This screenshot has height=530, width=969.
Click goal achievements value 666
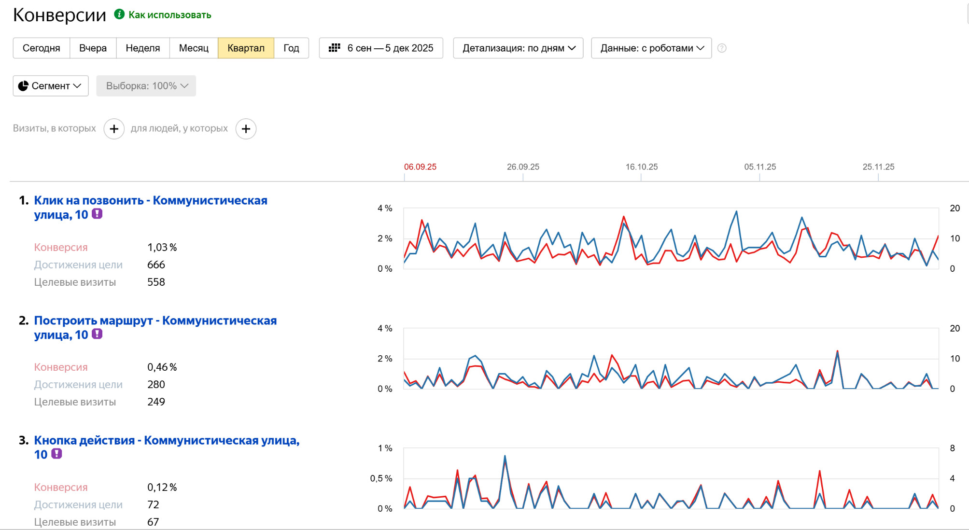pos(156,265)
